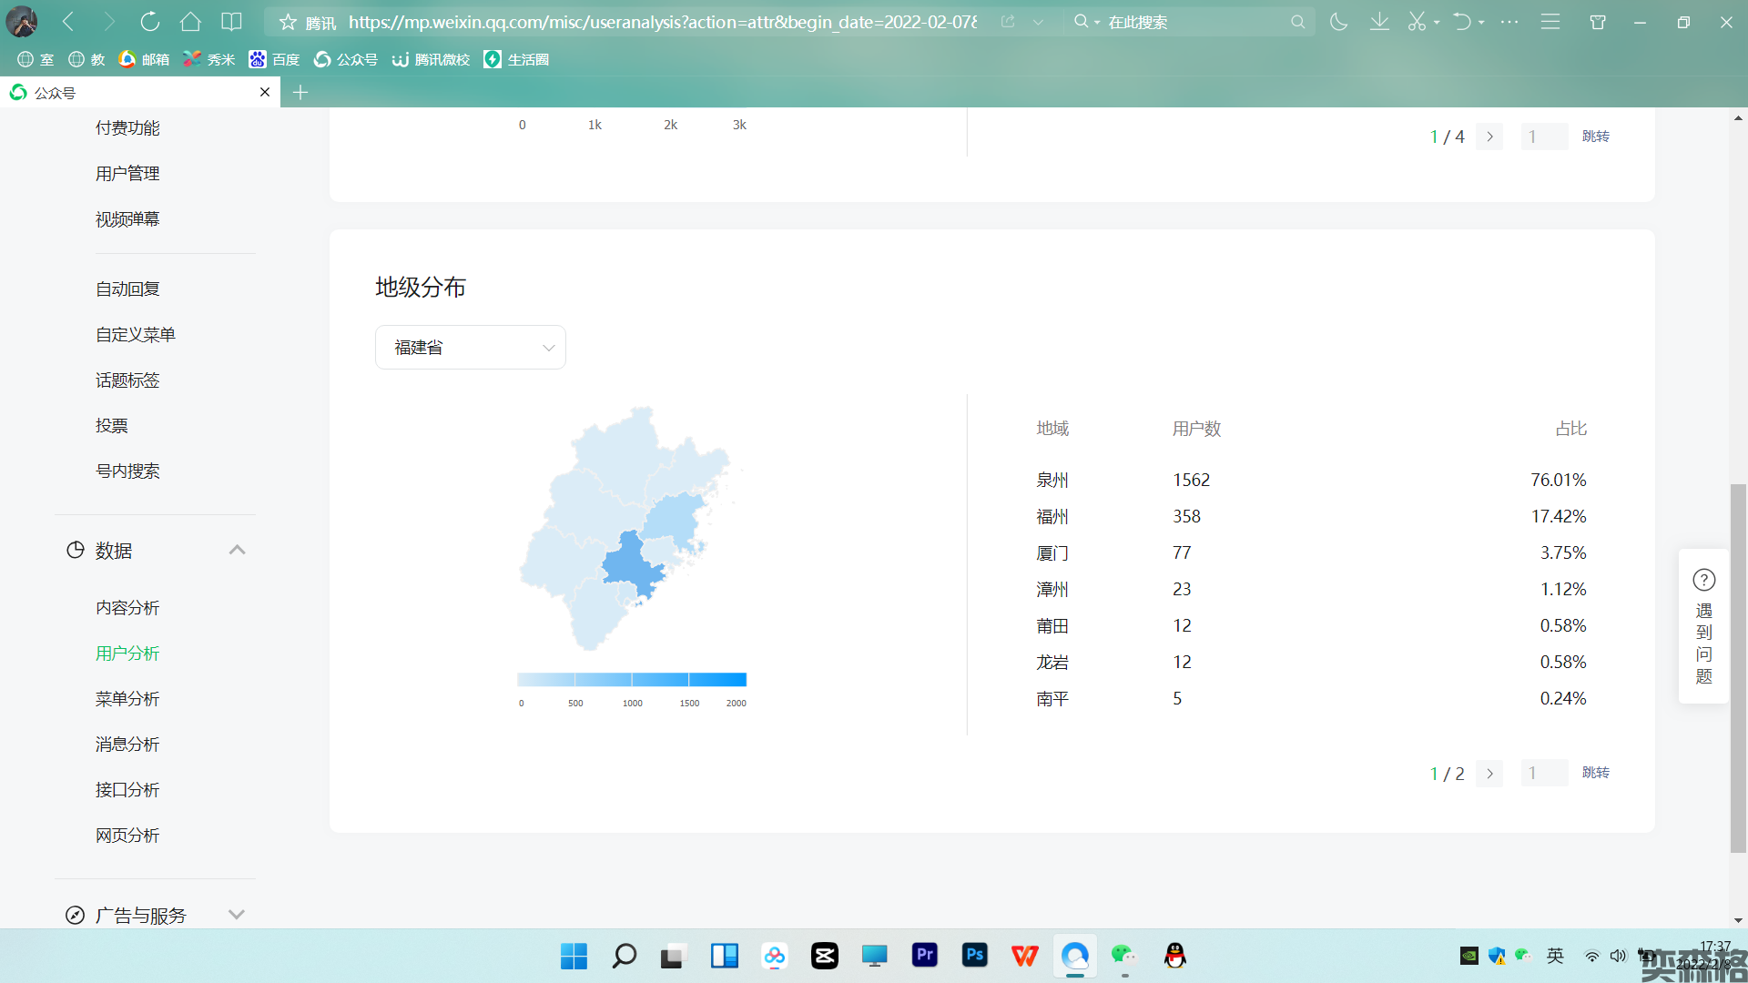1748x983 pixels.
Task: Collapse the 数据 sidebar section
Action: 237,550
